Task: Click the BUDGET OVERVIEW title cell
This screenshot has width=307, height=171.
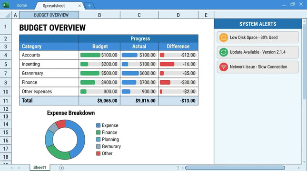Action: [x=52, y=28]
